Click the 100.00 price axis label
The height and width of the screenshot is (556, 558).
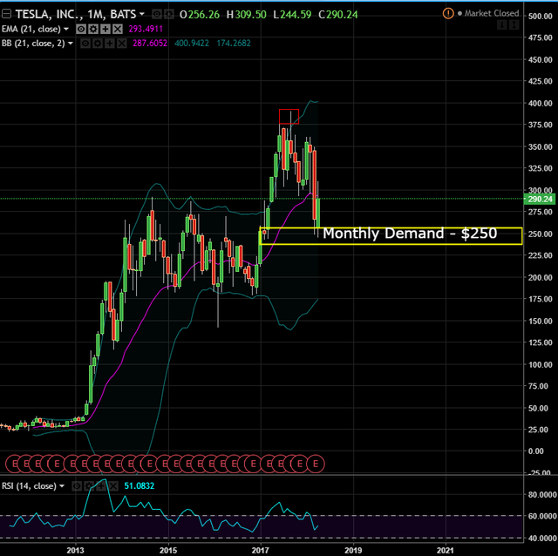pyautogui.click(x=541, y=364)
